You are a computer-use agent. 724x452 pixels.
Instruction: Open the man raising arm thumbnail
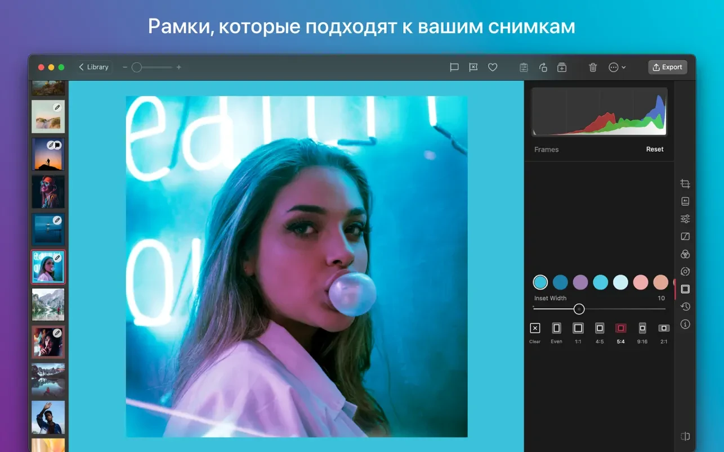click(x=48, y=417)
